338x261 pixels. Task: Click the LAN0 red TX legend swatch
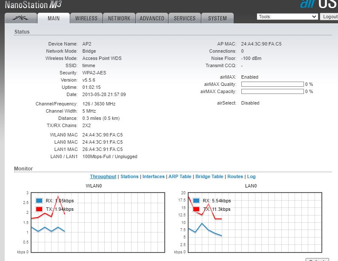[196, 209]
